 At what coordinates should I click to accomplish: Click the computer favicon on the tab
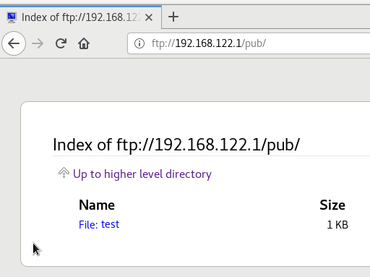pos(12,17)
